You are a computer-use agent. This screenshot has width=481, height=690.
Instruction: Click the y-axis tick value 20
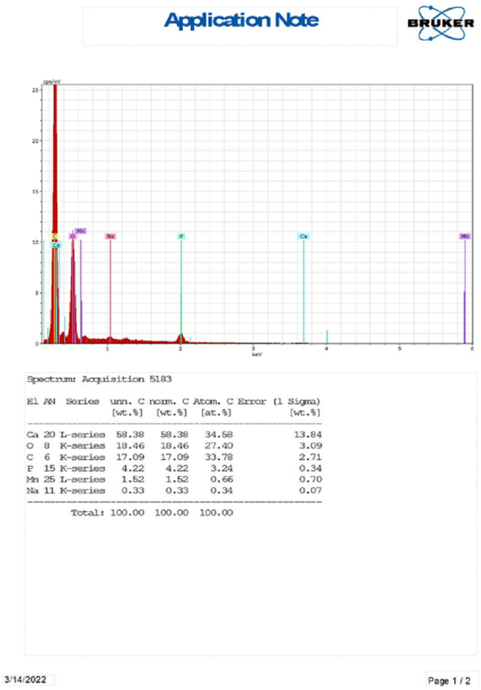point(35,141)
